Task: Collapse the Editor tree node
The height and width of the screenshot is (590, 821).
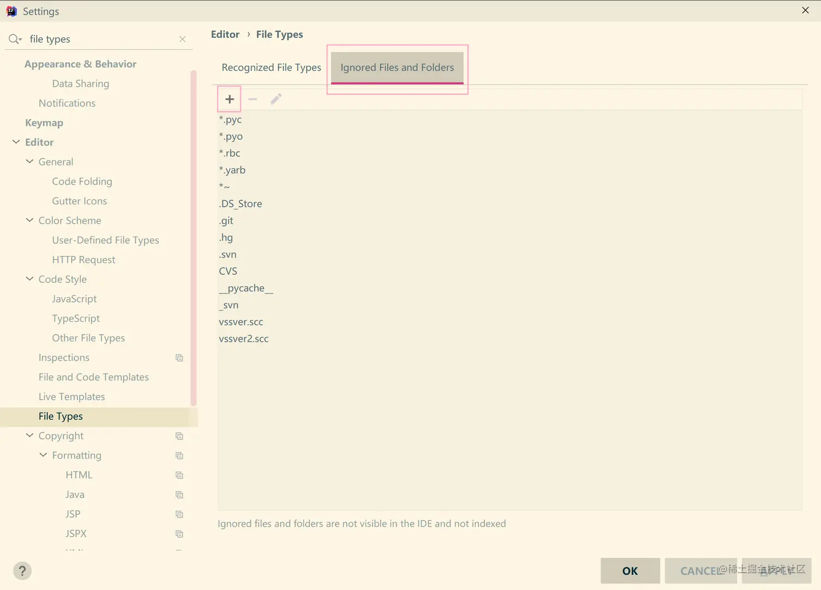Action: pyautogui.click(x=16, y=142)
